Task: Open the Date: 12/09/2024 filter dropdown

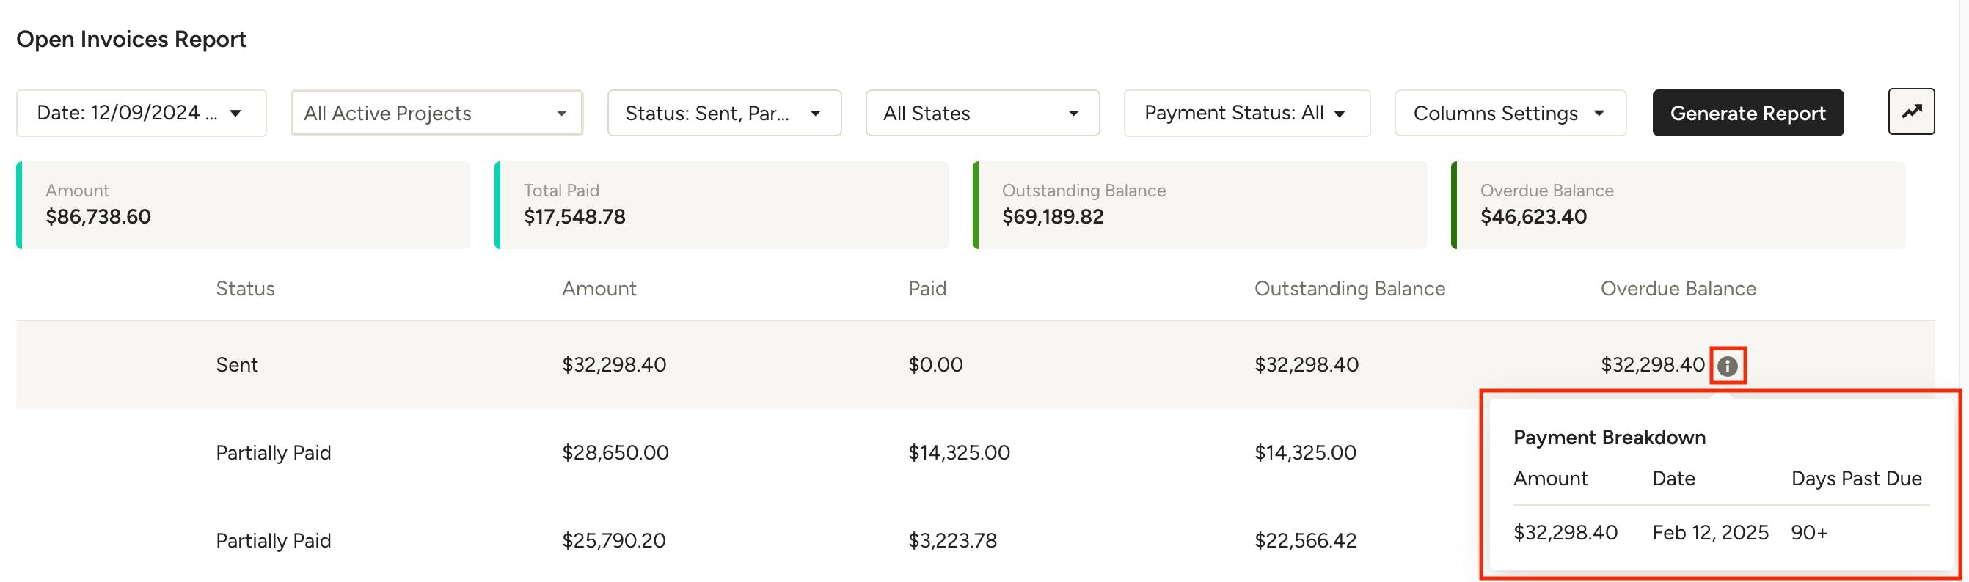Action: click(141, 112)
